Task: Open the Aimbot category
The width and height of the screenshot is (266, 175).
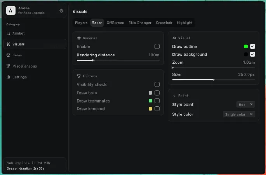Action: pyautogui.click(x=18, y=33)
